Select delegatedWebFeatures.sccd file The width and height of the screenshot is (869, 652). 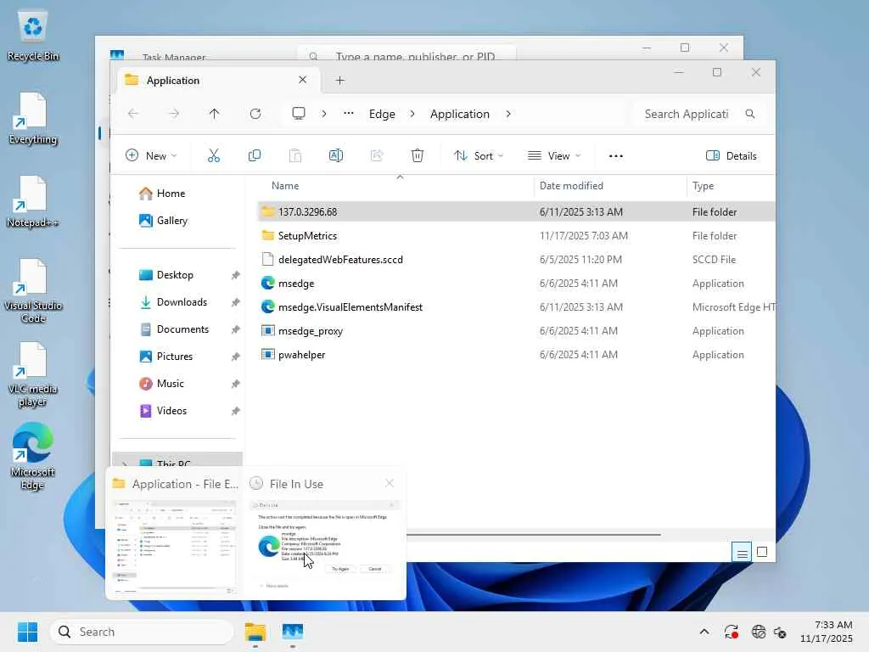[x=517, y=260]
